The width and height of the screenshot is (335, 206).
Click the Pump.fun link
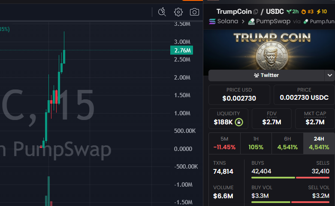pyautogui.click(x=322, y=22)
